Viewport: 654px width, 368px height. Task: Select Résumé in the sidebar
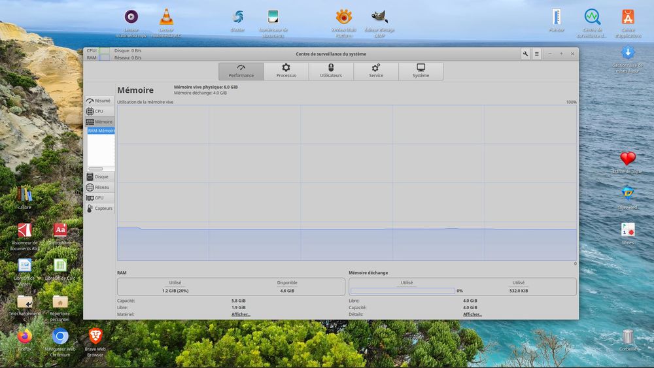99,101
